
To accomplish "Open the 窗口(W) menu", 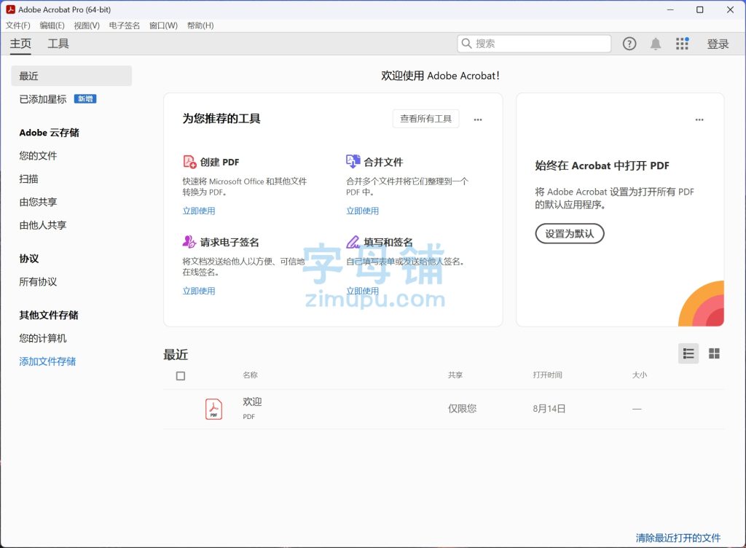I will coord(163,26).
